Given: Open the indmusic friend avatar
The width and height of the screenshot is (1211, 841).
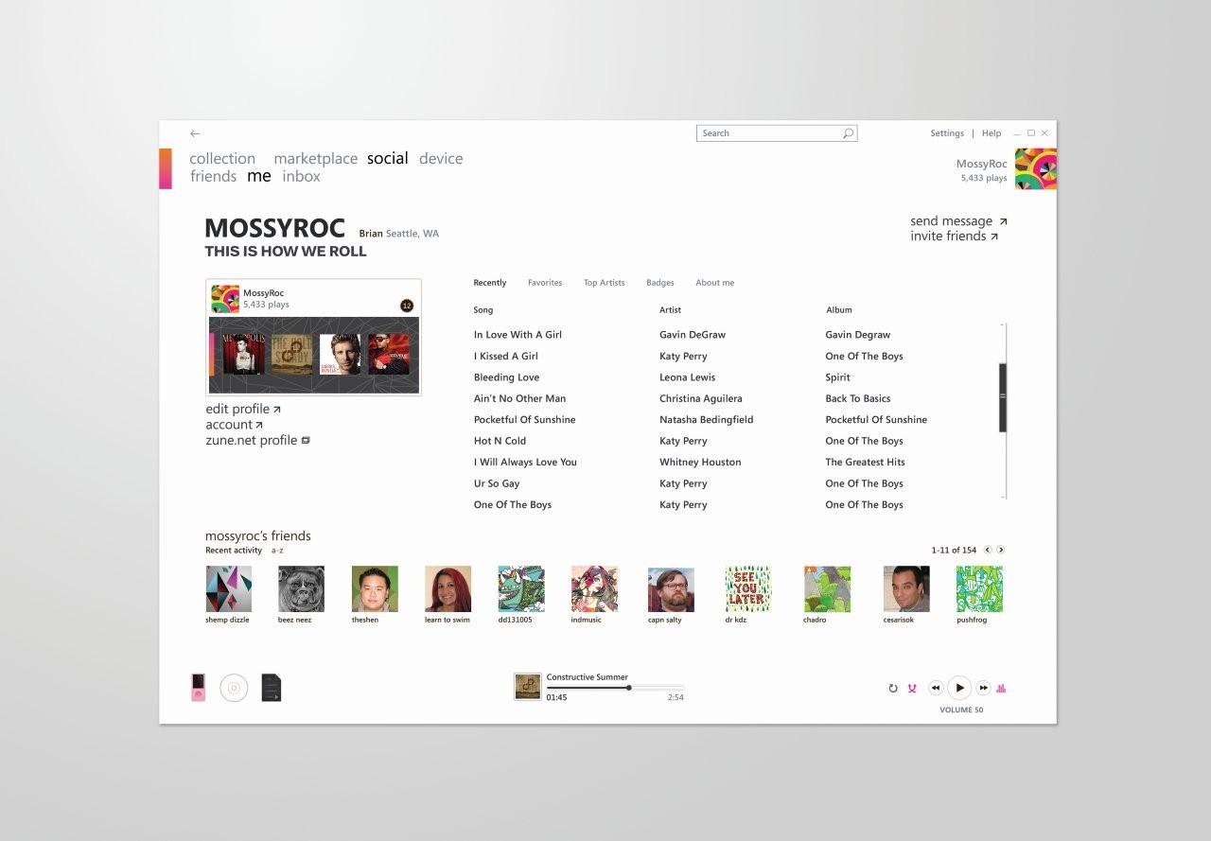Looking at the screenshot, I should click(x=594, y=589).
